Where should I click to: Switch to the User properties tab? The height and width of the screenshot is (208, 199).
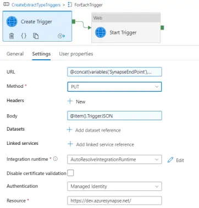pyautogui.click(x=76, y=54)
